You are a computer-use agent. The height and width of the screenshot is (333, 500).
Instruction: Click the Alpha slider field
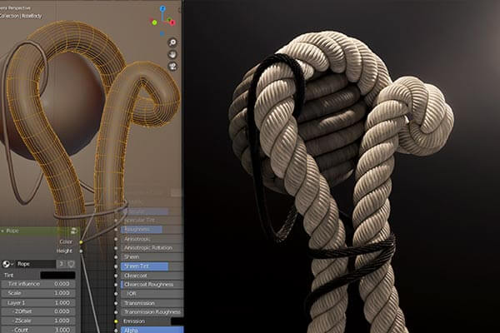pyautogui.click(x=152, y=331)
